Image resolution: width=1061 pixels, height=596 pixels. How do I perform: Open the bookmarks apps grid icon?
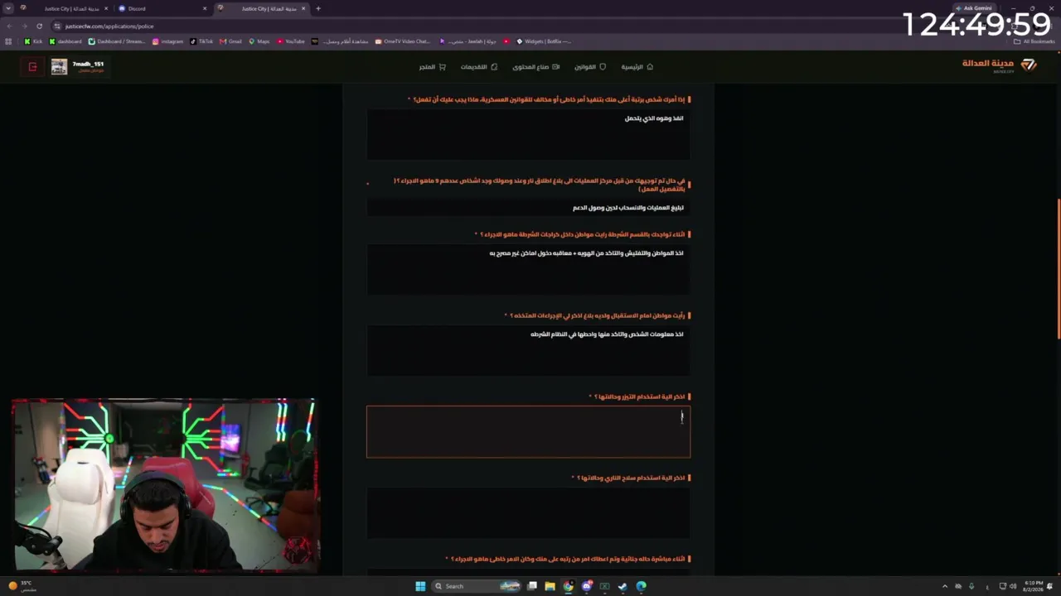[8, 41]
